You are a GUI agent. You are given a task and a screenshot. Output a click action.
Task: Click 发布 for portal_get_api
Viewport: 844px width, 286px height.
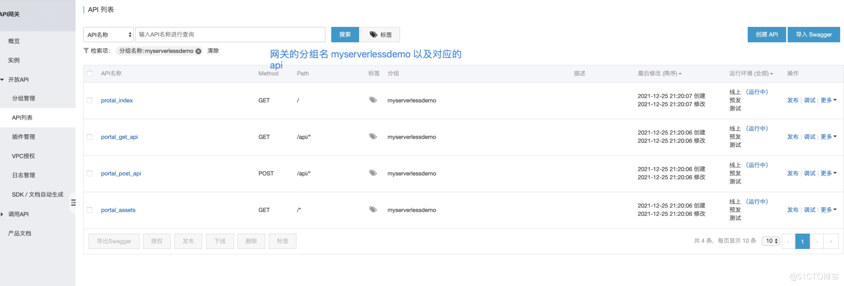(x=793, y=137)
